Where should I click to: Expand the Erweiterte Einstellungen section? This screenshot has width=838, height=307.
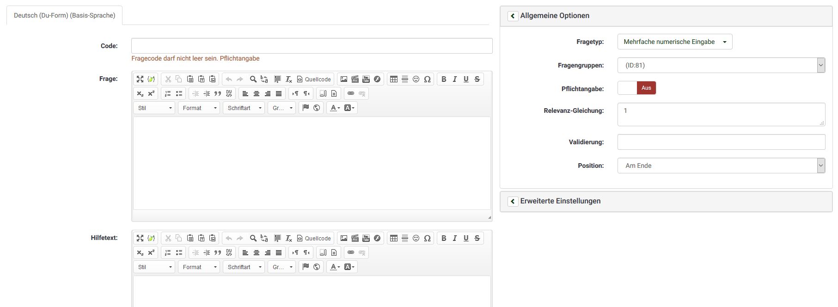pyautogui.click(x=513, y=201)
